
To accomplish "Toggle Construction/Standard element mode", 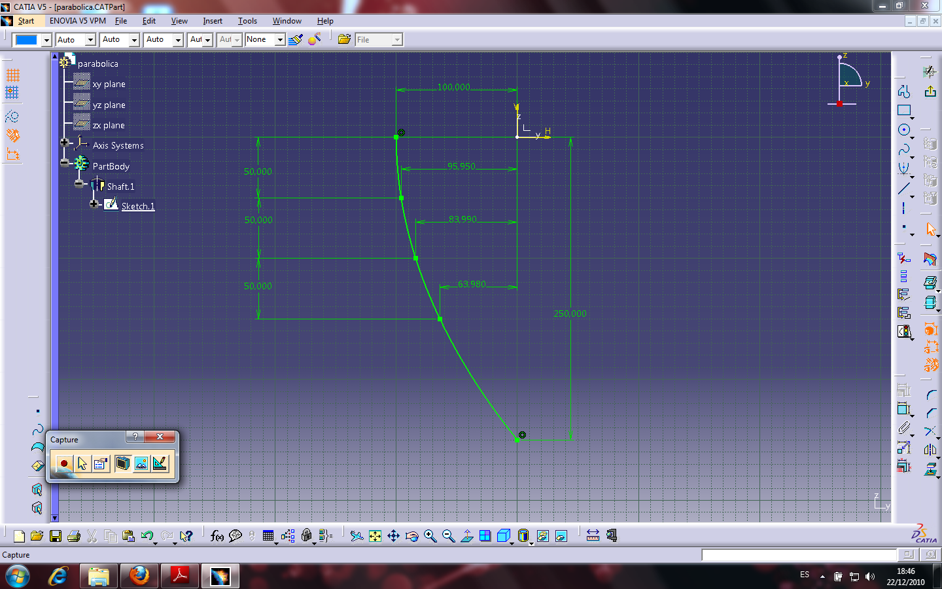I will (12, 116).
